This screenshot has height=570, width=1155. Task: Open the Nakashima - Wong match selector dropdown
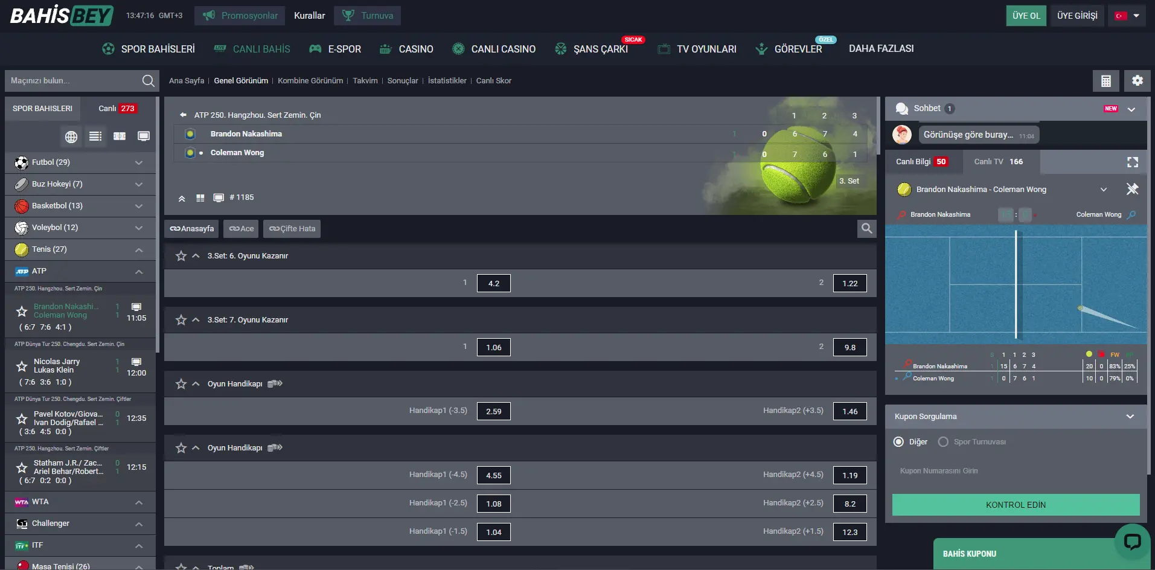pyautogui.click(x=1104, y=190)
